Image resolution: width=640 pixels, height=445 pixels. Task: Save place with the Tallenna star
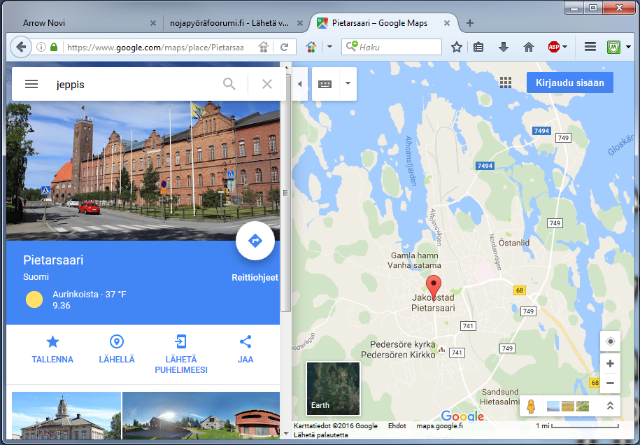(52, 342)
